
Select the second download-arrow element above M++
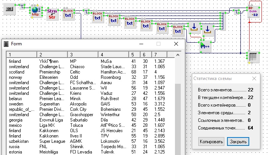208,30
